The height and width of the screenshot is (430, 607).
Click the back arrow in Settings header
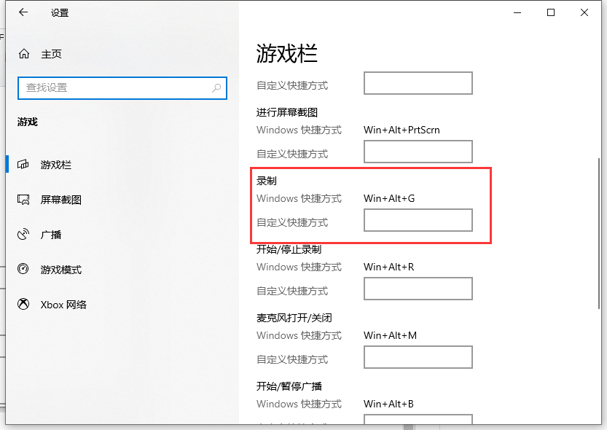23,12
